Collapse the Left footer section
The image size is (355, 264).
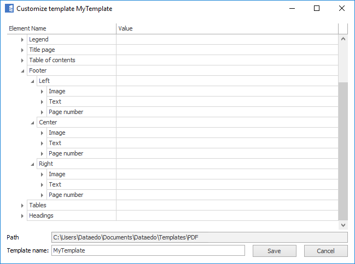point(32,81)
